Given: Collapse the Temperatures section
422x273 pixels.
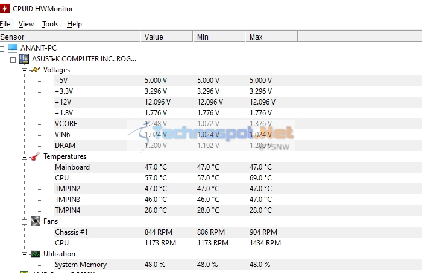Looking at the screenshot, I should click(24, 157).
